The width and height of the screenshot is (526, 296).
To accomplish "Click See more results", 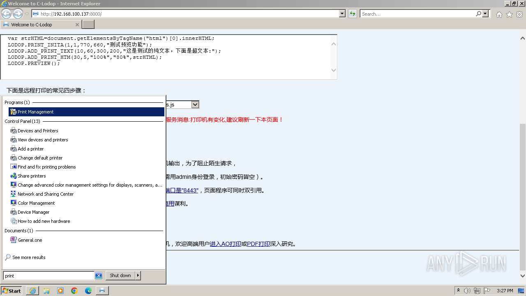I will point(29,257).
